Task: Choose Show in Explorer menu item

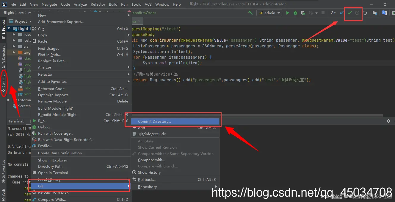Action: [81, 160]
